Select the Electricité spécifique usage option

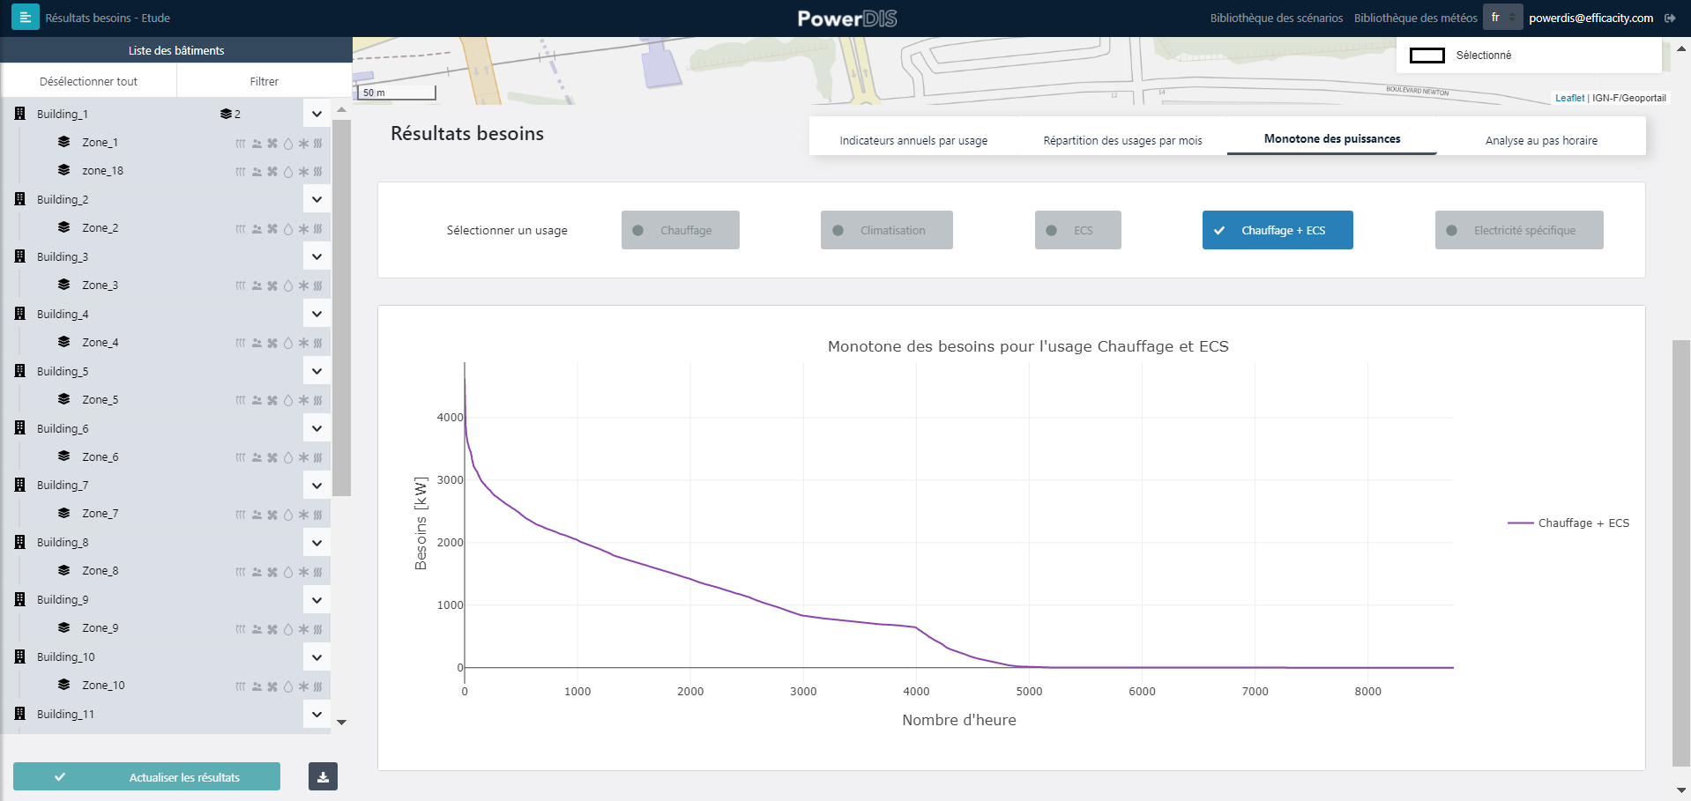pos(1519,230)
